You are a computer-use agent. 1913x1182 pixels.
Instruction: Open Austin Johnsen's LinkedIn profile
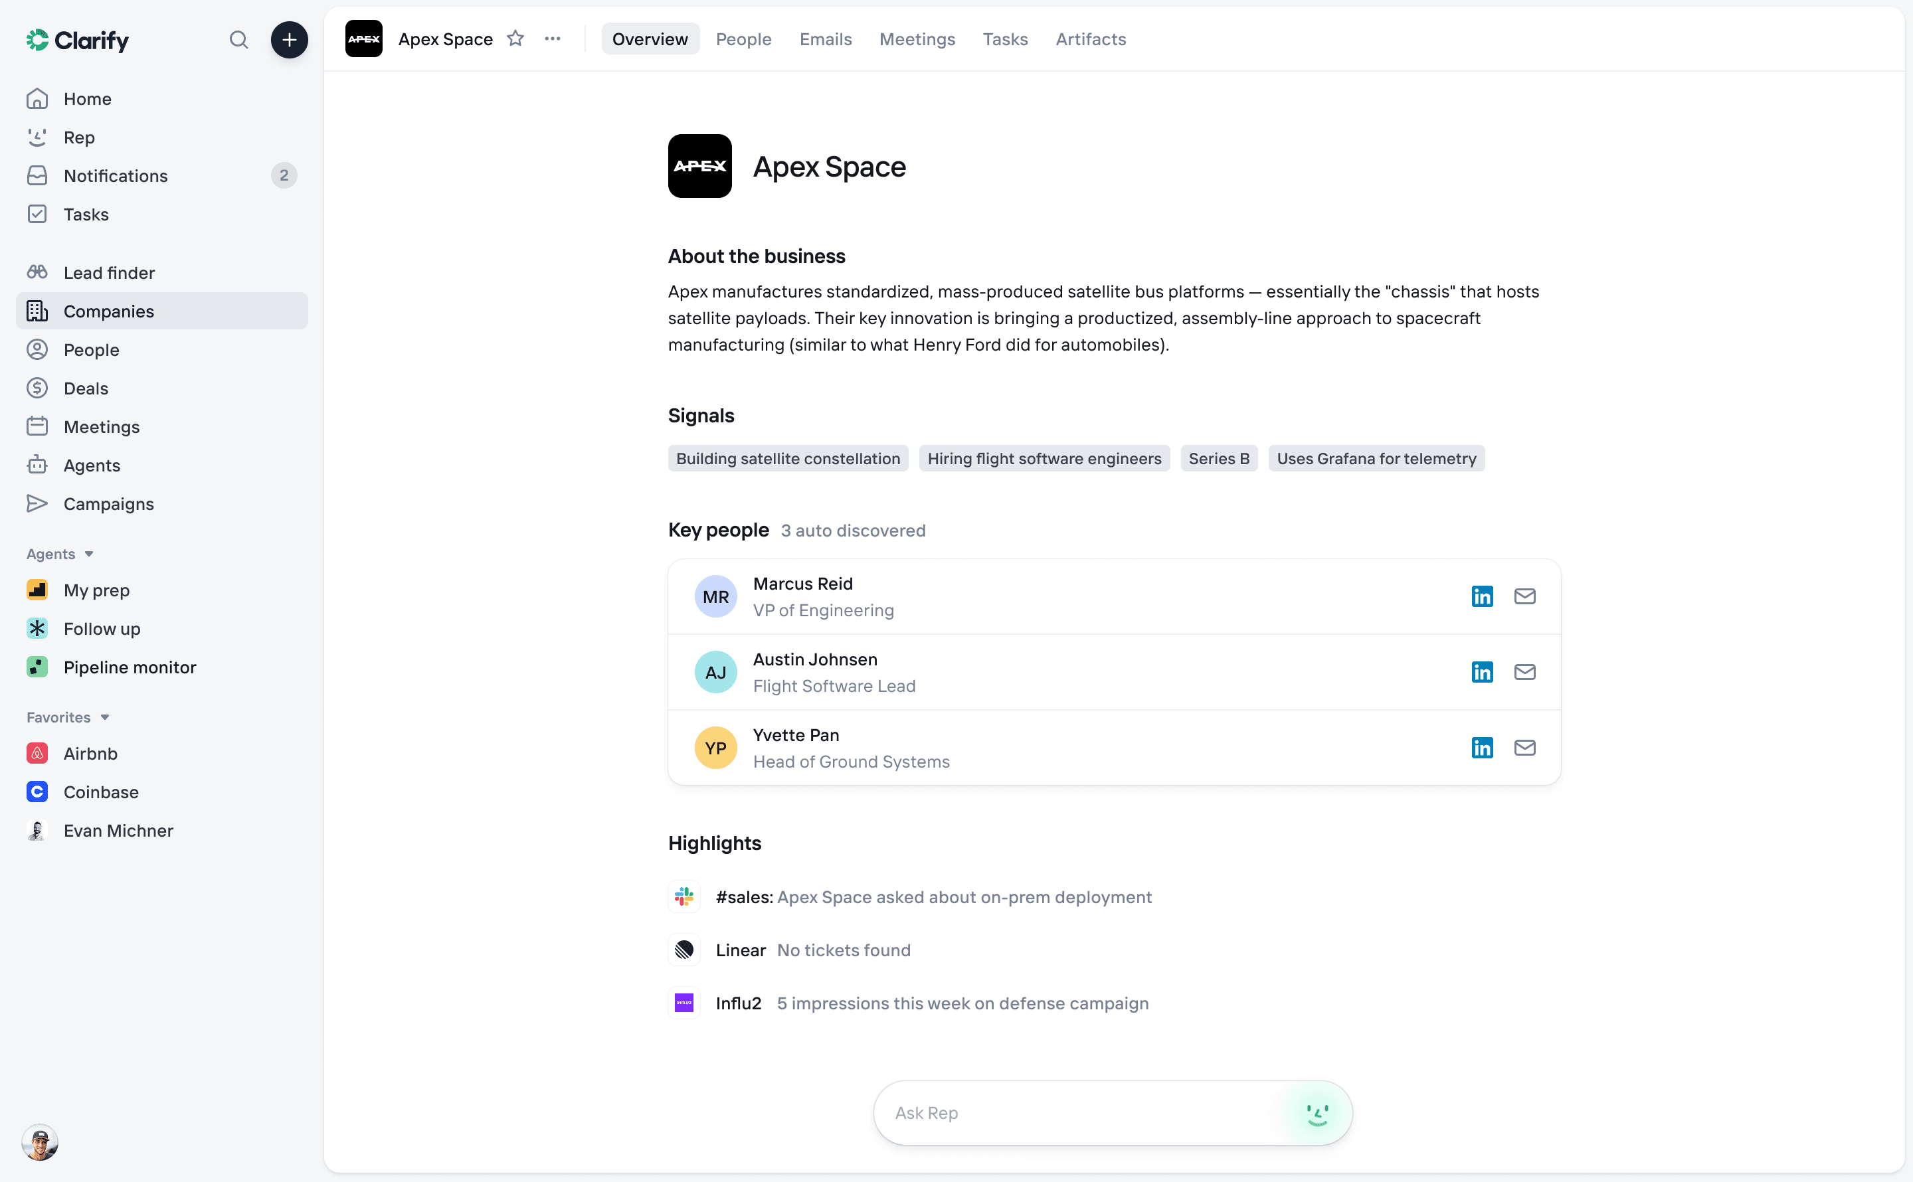point(1481,671)
